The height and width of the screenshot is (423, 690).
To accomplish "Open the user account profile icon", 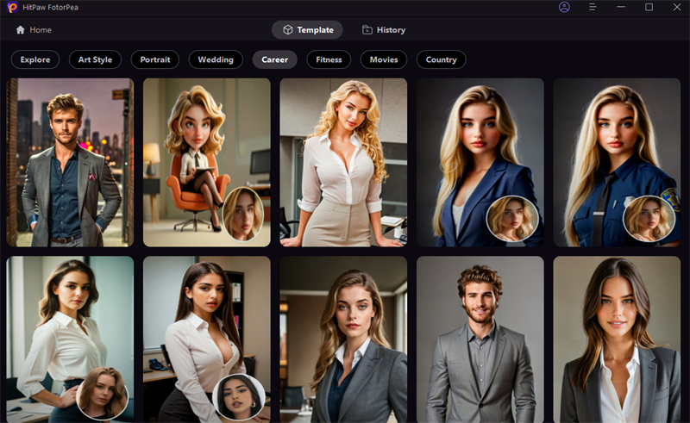I will (564, 7).
